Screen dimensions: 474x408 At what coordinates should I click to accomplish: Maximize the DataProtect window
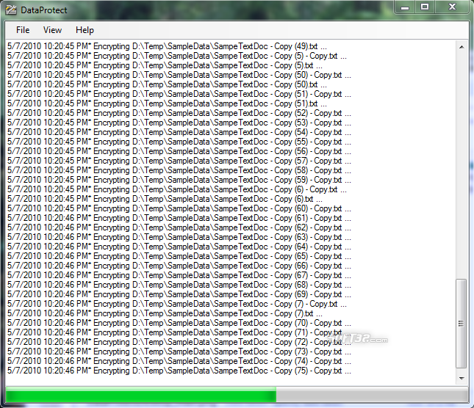[x=425, y=7]
